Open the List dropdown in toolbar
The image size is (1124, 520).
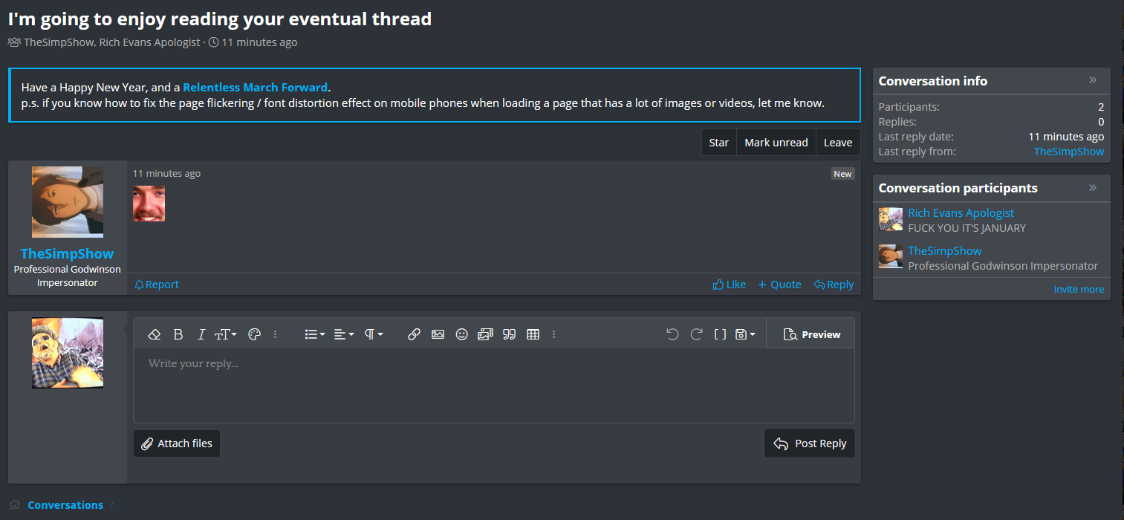coord(315,334)
